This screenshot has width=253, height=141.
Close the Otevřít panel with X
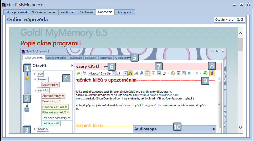[x=72, y=66]
